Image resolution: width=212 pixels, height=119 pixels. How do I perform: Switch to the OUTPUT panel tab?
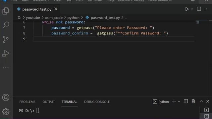(x=49, y=102)
